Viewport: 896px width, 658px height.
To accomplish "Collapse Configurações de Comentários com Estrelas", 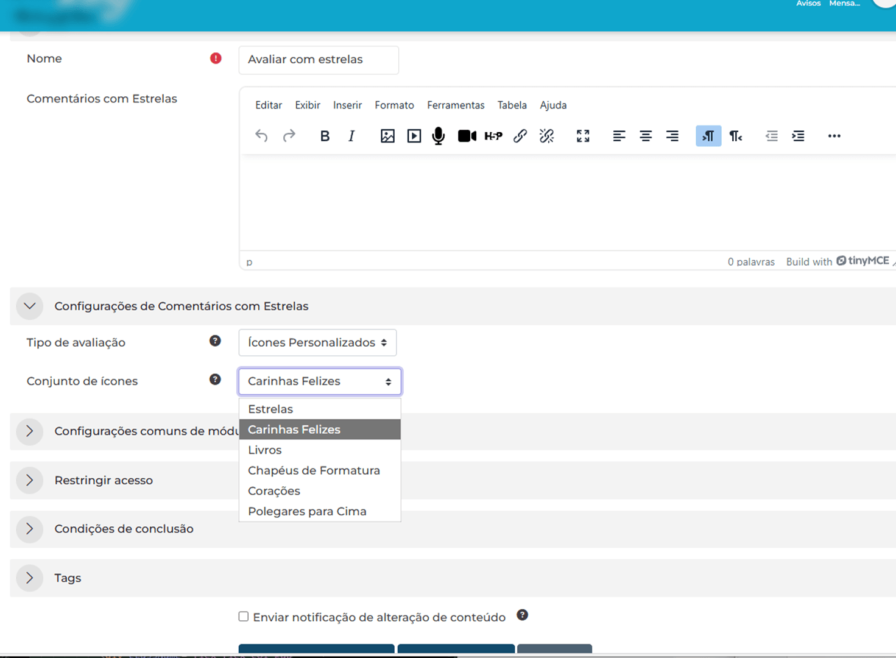I will 29,306.
